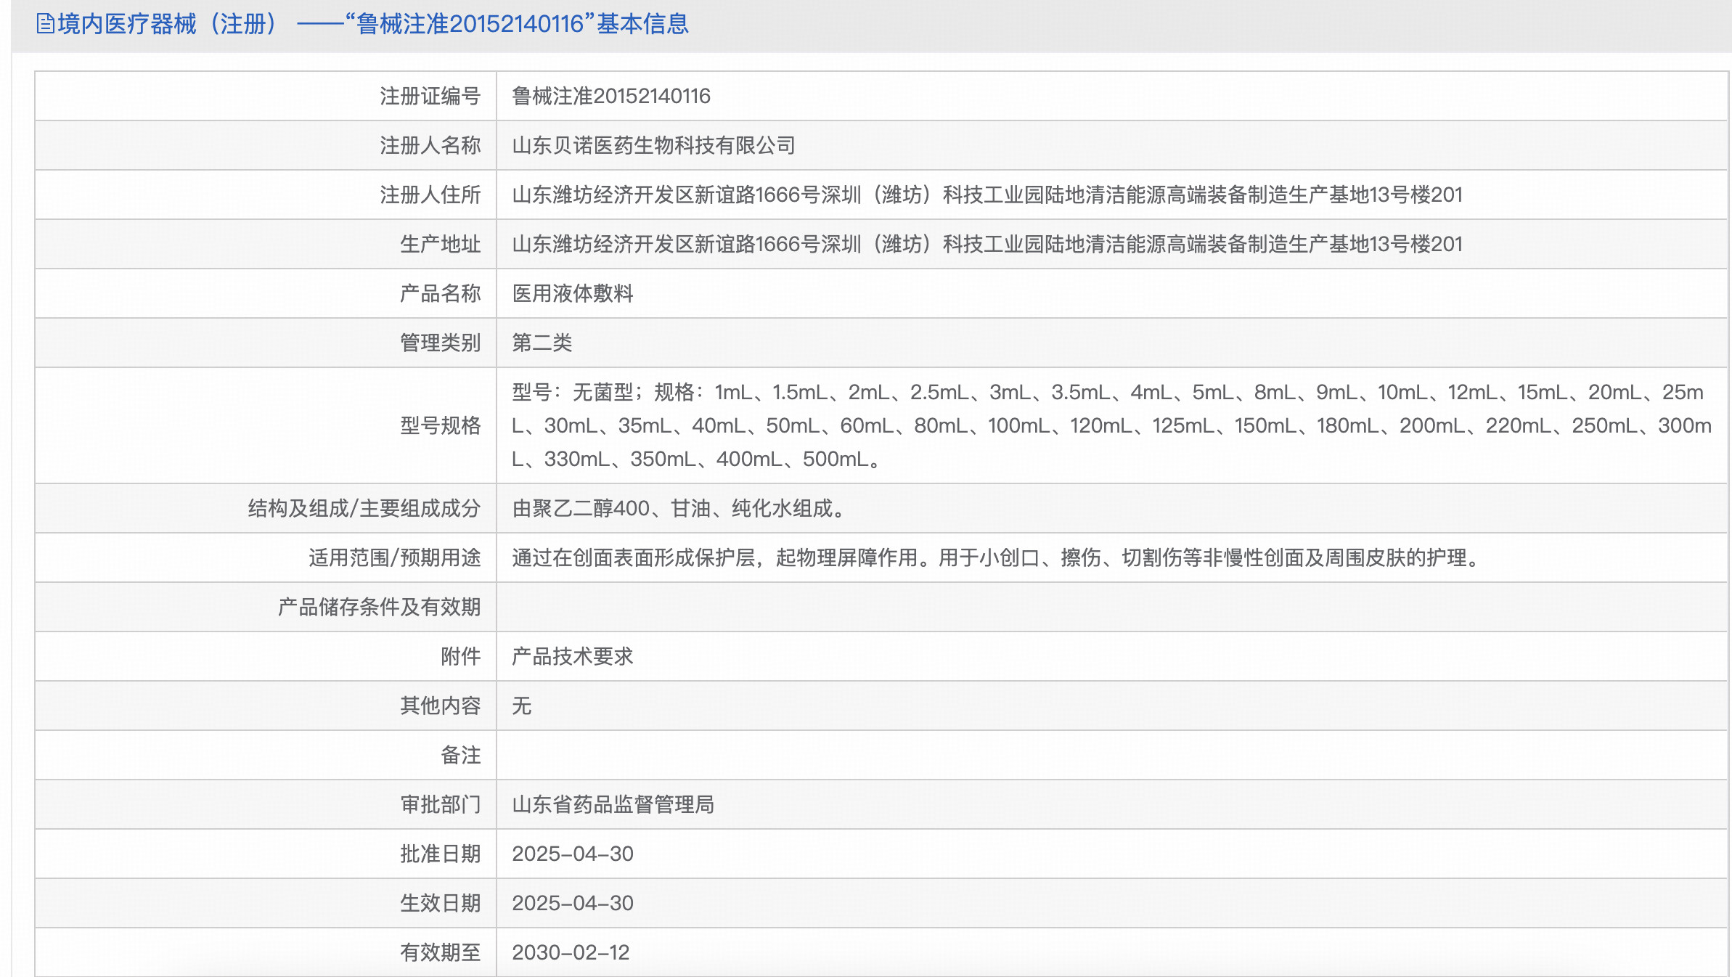Click the page title 境内医疗器械（注册）基本信息
The height and width of the screenshot is (977, 1732).
point(363,25)
